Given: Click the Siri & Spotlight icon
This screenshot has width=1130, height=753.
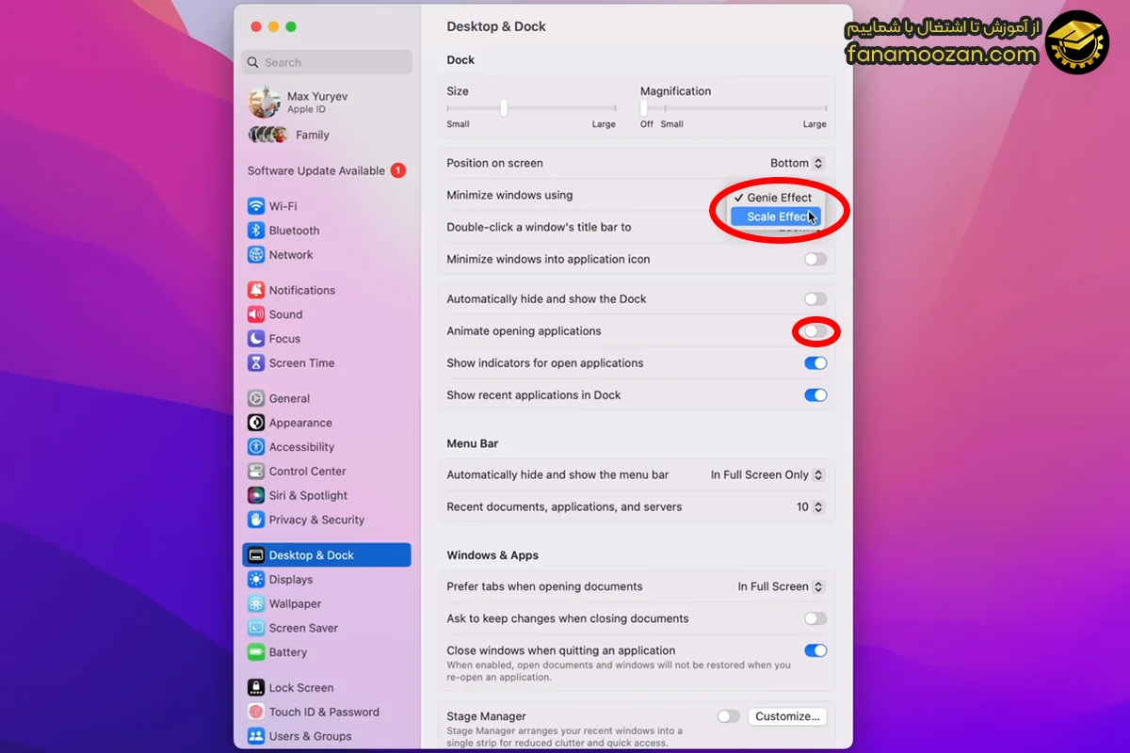Looking at the screenshot, I should [256, 496].
